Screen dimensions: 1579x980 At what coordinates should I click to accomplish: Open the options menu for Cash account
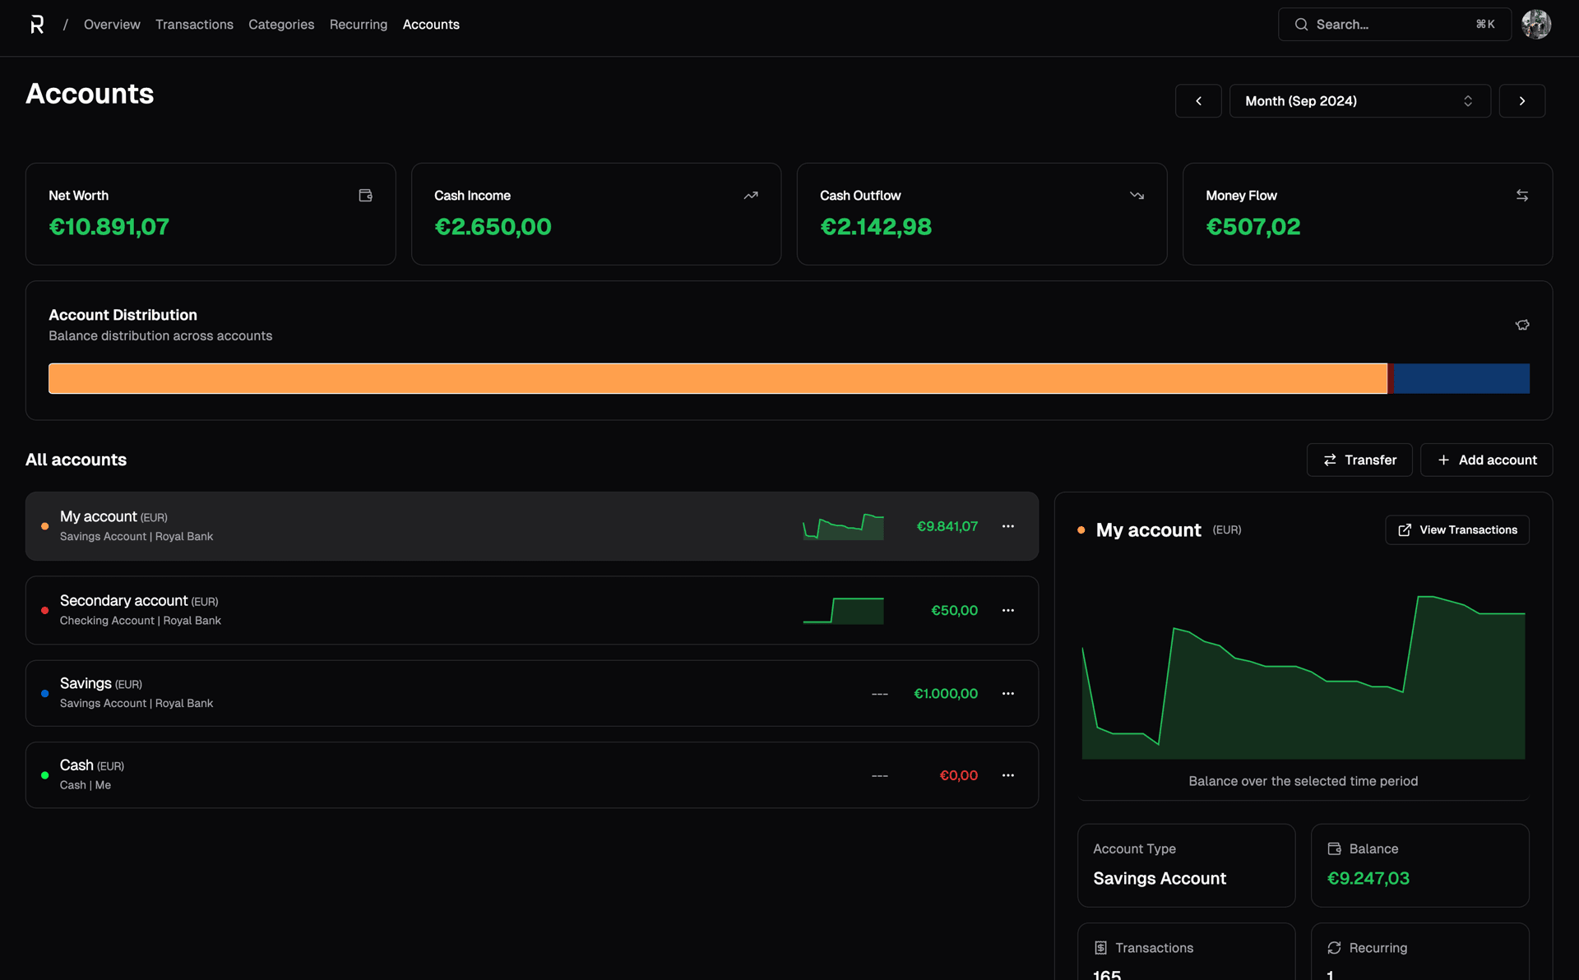tap(1008, 775)
